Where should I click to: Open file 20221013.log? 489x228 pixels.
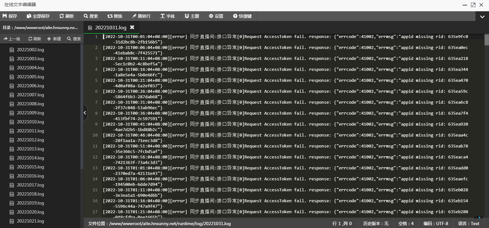click(30, 149)
